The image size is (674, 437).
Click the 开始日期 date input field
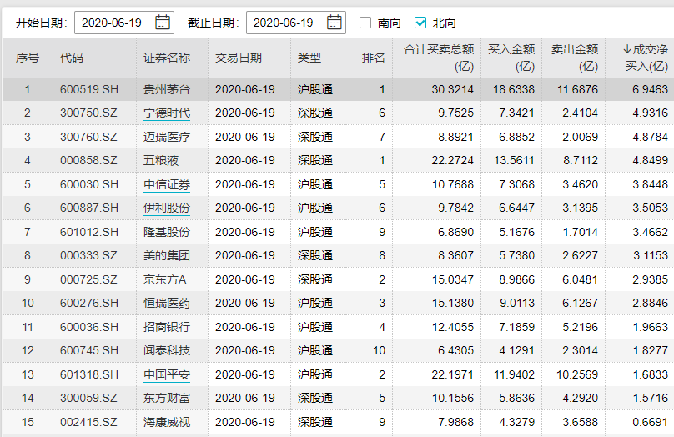click(x=116, y=23)
